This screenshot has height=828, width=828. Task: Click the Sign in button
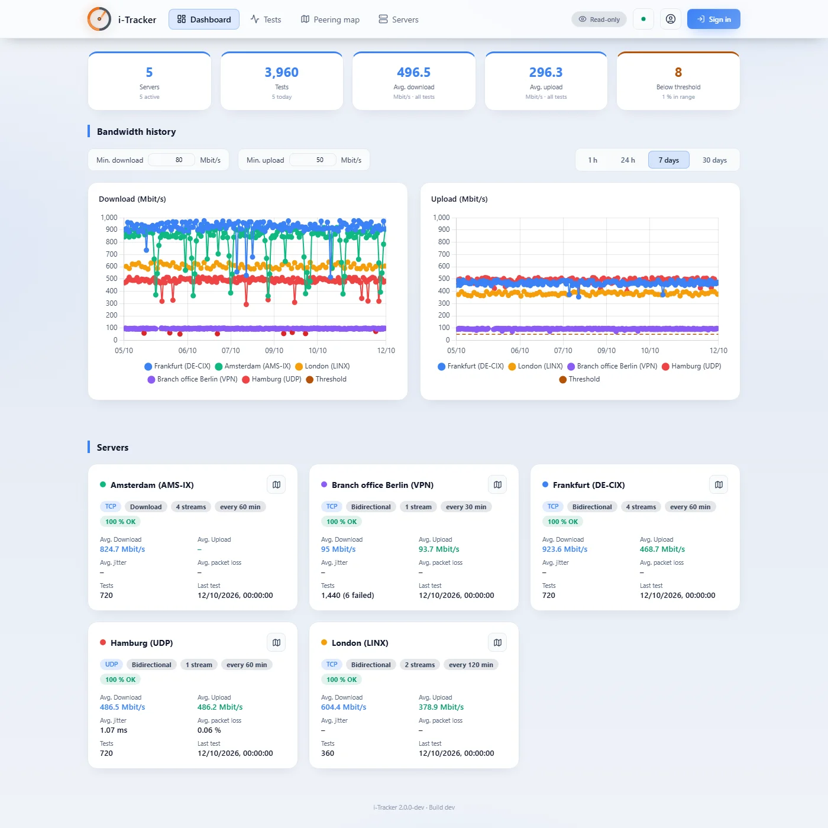pos(714,19)
